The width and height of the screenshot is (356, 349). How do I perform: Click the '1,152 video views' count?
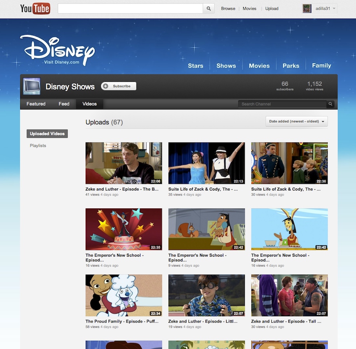coord(314,86)
